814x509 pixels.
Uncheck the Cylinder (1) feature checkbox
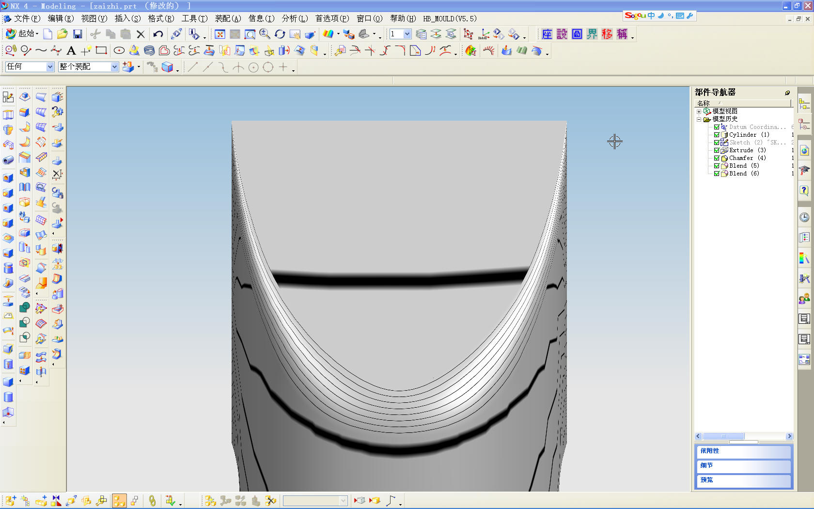717,135
